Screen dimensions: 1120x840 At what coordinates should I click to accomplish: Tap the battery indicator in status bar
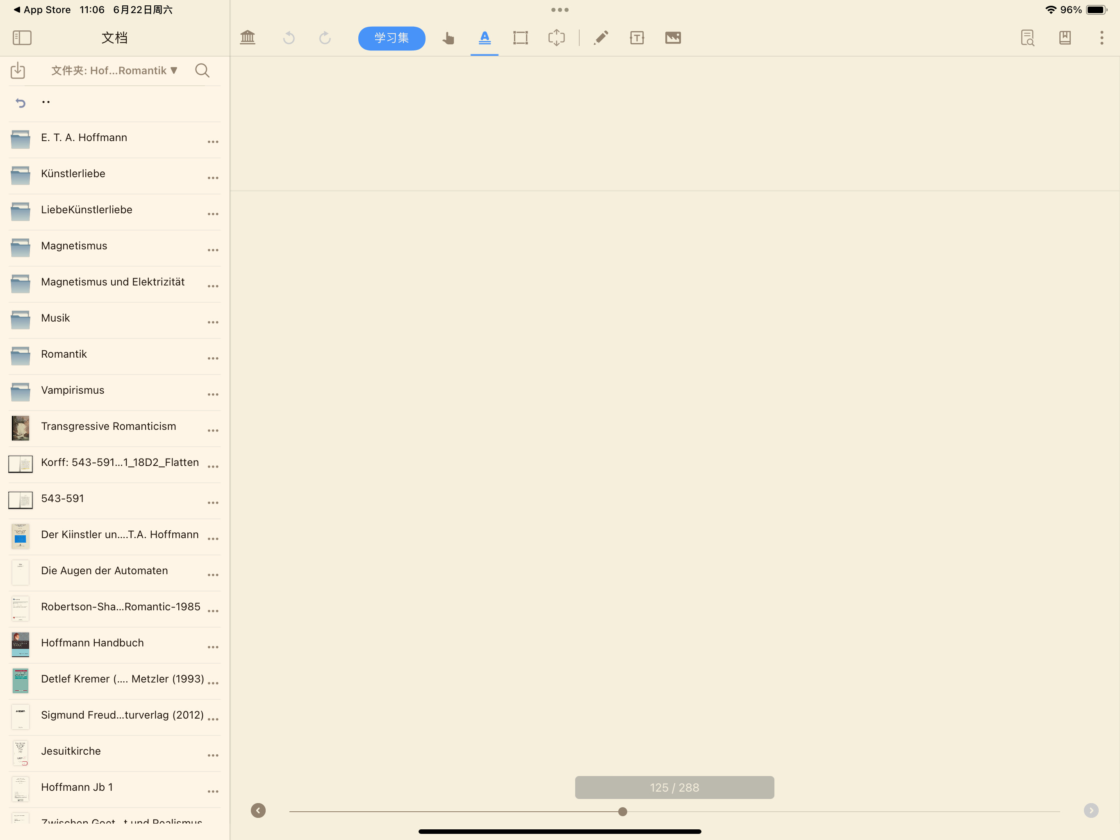click(1097, 9)
